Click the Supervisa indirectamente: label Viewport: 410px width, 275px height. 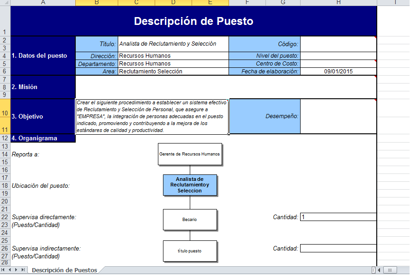click(46, 249)
